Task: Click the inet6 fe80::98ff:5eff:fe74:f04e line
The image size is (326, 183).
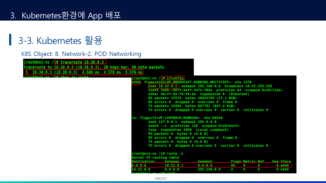Action: point(215,90)
